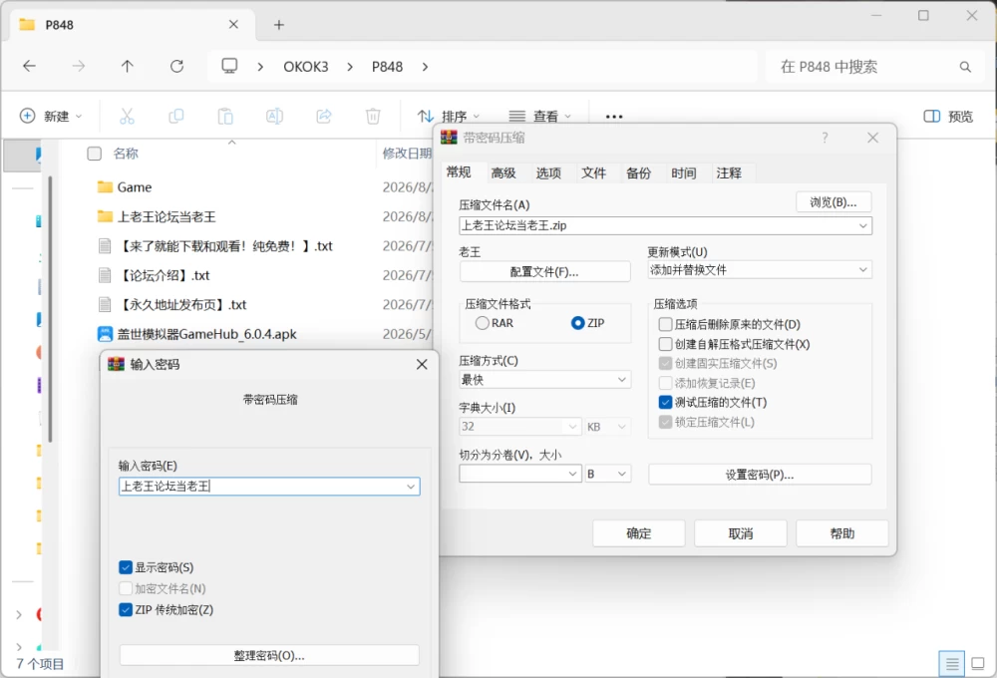The width and height of the screenshot is (997, 678).
Task: Click the 浏览(B)... button
Action: [x=832, y=202]
